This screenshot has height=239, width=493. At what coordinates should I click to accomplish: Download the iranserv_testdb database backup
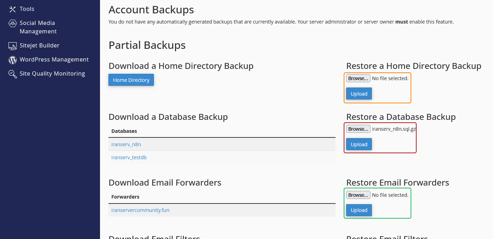pyautogui.click(x=129, y=157)
